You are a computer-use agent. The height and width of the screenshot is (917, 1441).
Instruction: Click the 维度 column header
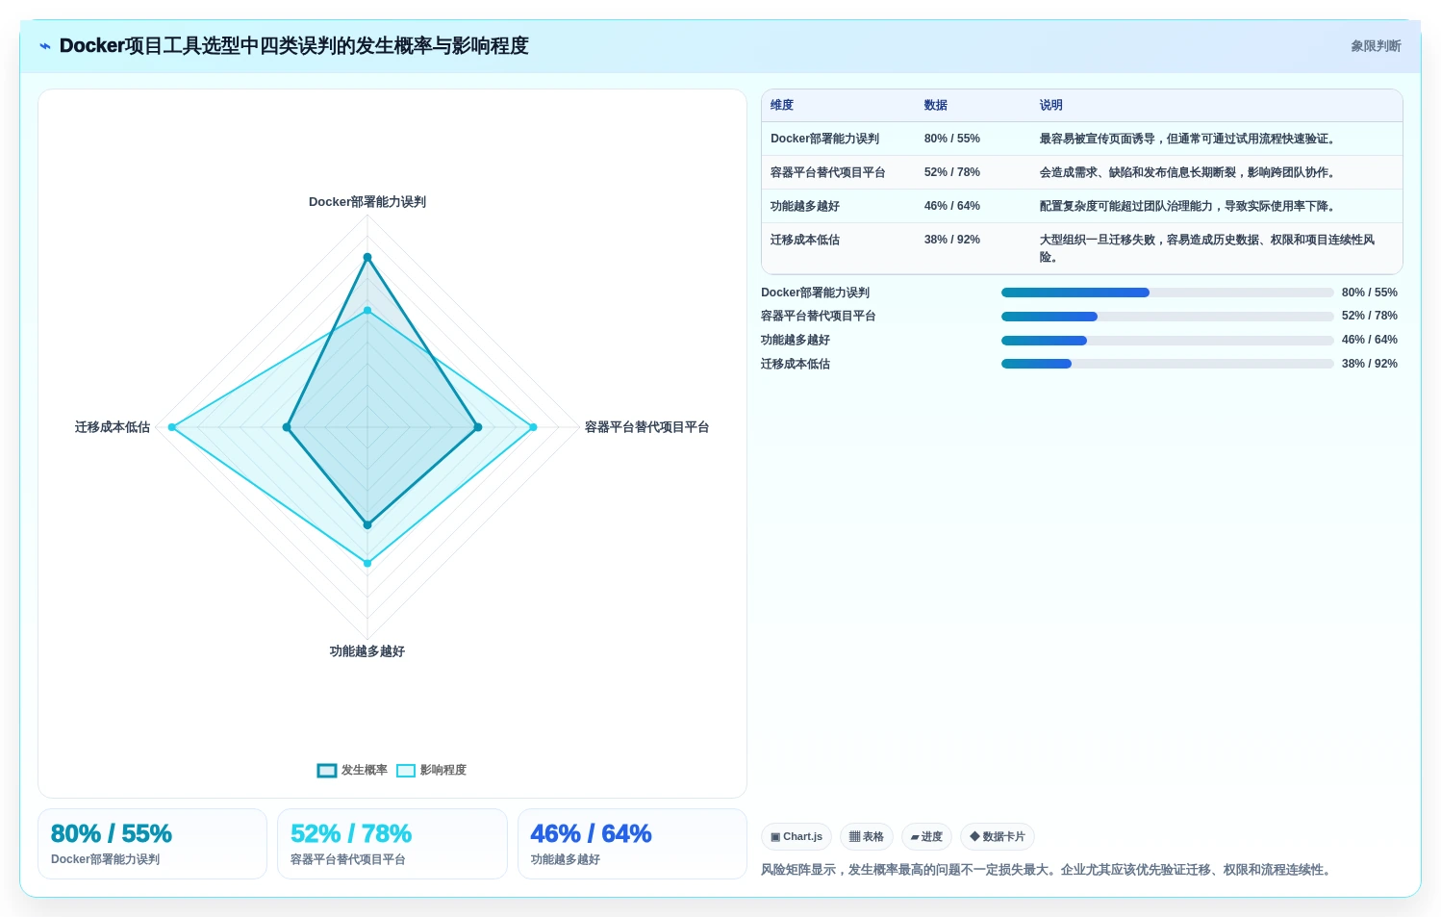click(x=782, y=105)
